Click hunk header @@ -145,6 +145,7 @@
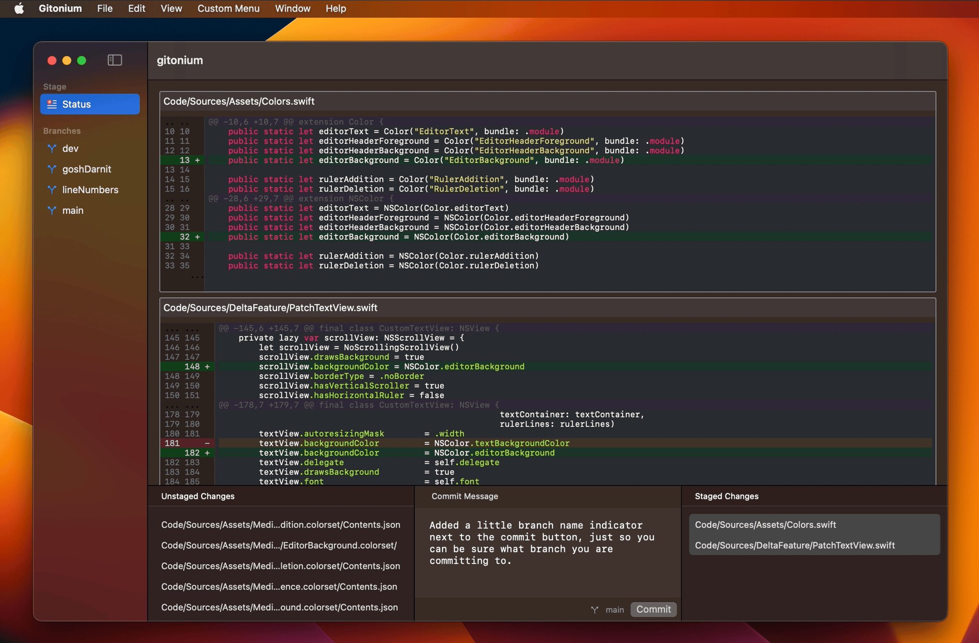 pos(359,328)
